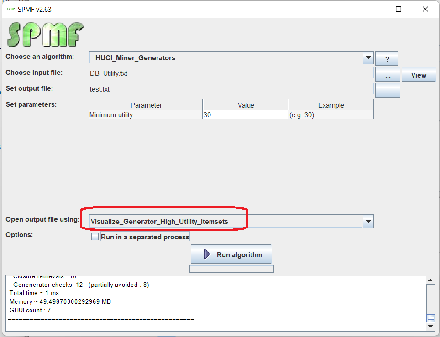Screen dimensions: 440x337
Task: Click the Value column header
Action: pos(245,105)
